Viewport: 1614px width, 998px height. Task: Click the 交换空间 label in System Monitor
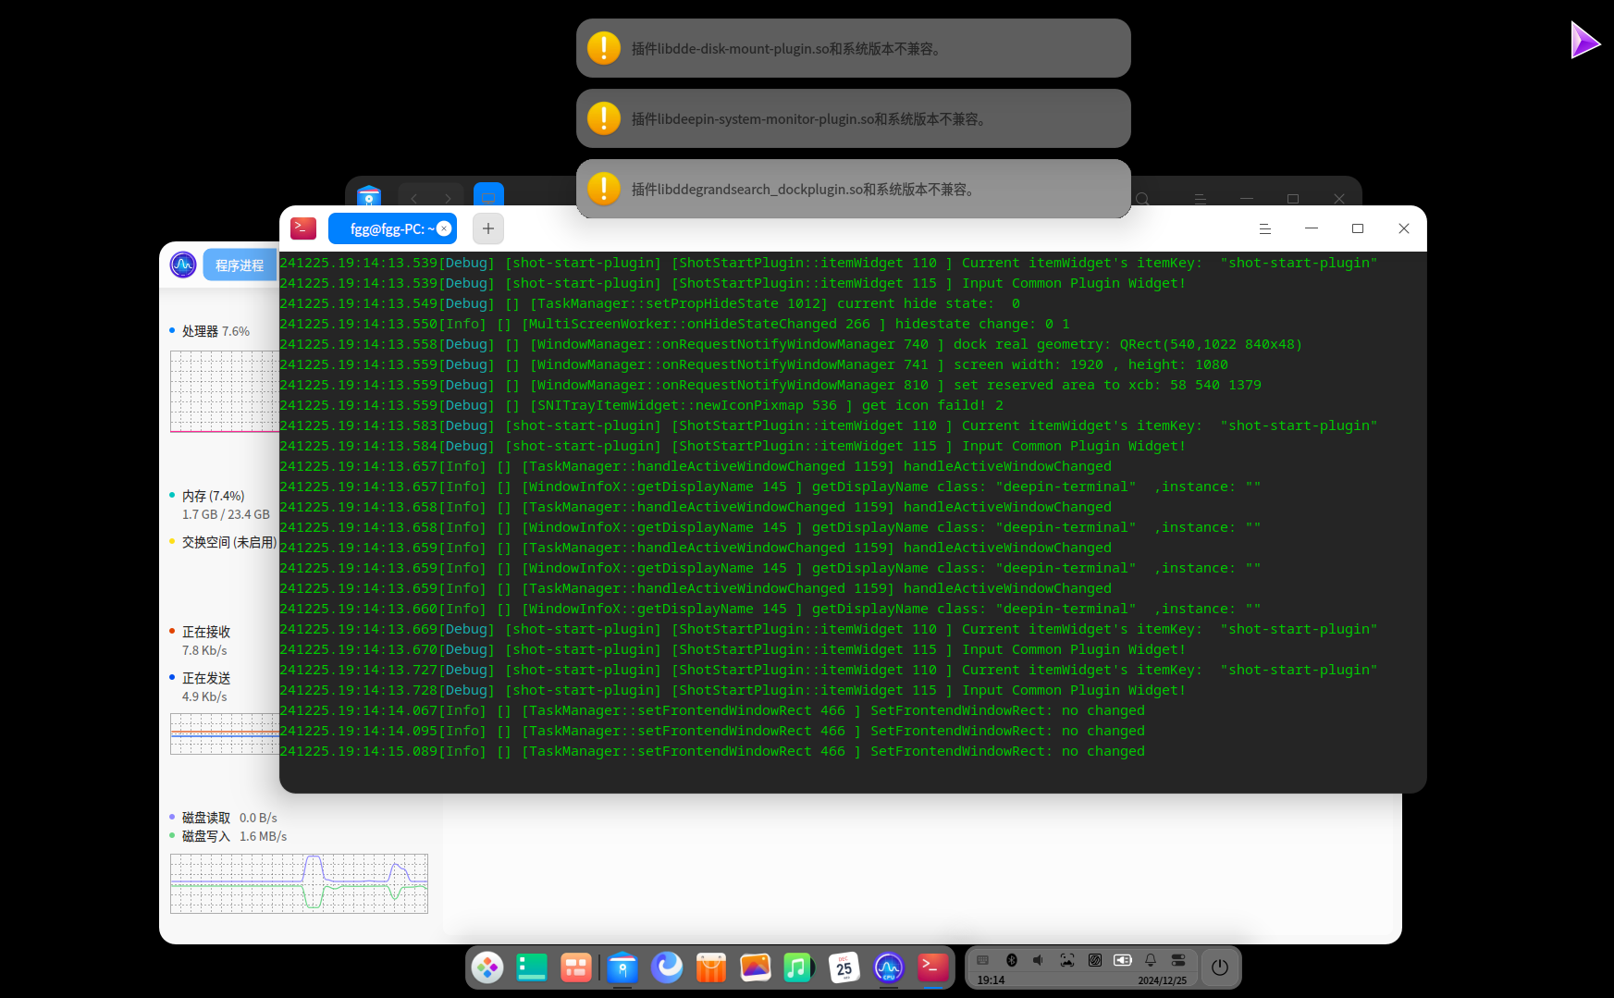click(229, 542)
